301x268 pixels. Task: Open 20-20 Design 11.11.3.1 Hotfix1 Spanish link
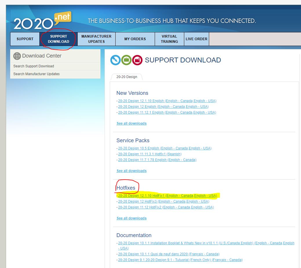150,154
